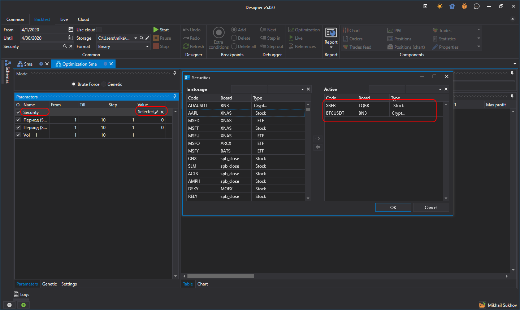Move selected security to Active with right arrow
520x310 pixels.
[318, 138]
